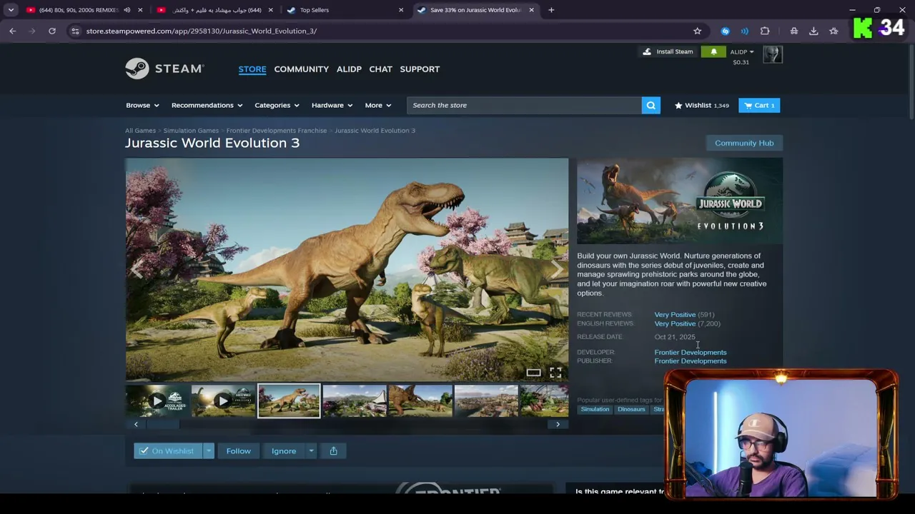Open the All Games breadcrumb link

pyautogui.click(x=140, y=131)
